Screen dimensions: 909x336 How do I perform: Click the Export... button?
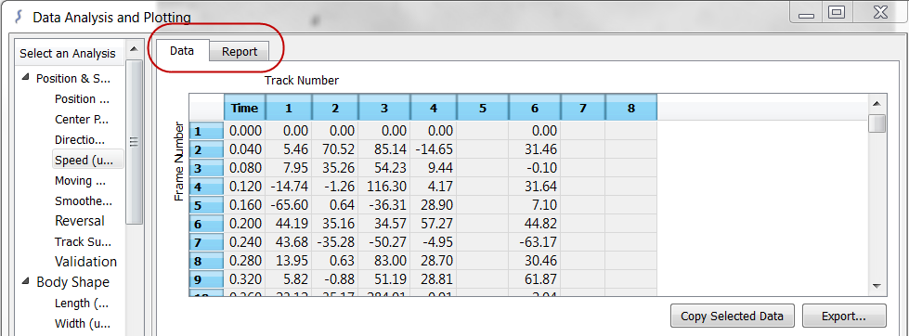(844, 317)
